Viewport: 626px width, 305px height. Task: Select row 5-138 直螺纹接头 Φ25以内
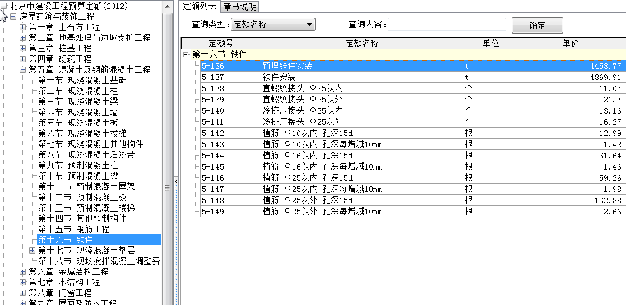click(411, 88)
